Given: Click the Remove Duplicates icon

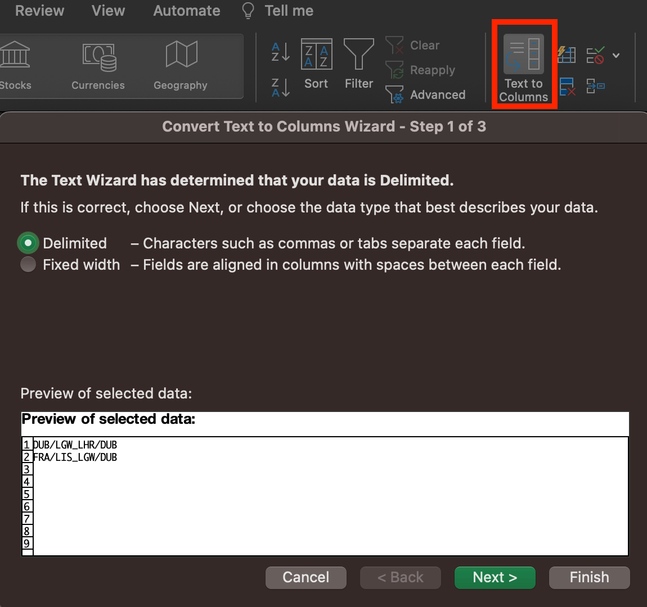Looking at the screenshot, I should (567, 87).
